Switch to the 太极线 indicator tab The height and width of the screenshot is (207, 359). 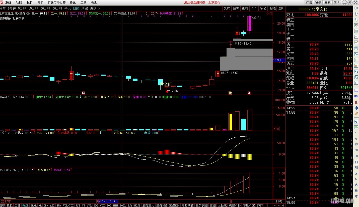coord(222,205)
